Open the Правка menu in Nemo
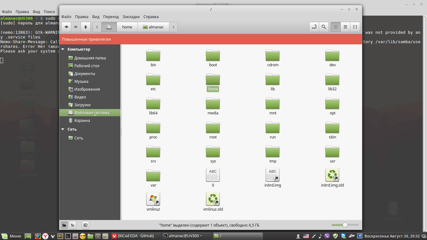This screenshot has height=240, width=427. (82, 17)
